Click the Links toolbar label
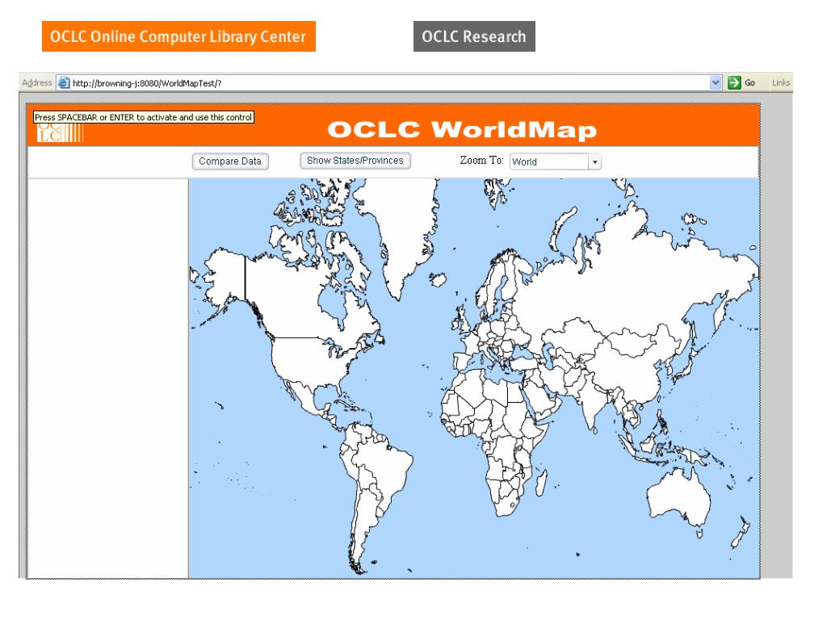Screen dimensions: 827x620 tap(781, 83)
